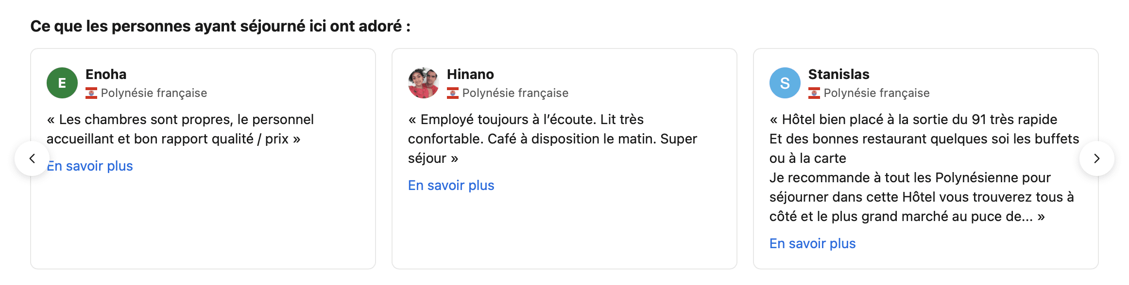Click the next reviews arrow button
Screen dimensions: 1129x285
(x=1096, y=158)
